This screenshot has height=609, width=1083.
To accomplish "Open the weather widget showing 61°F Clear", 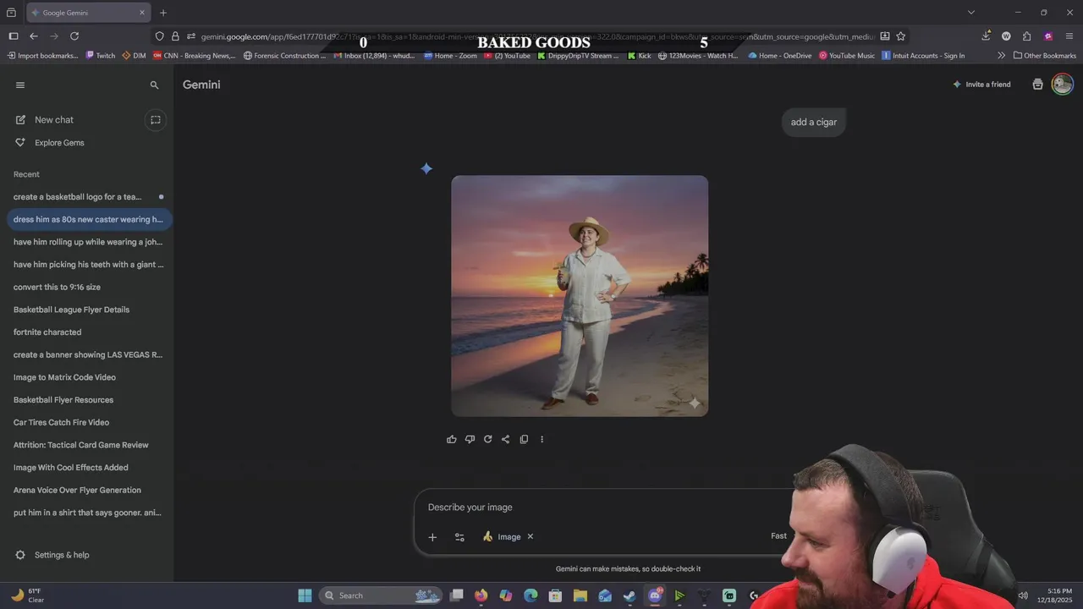I will pos(27,595).
